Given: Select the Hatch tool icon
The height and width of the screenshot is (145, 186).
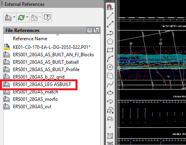Looking at the screenshot, I should 110,136.
